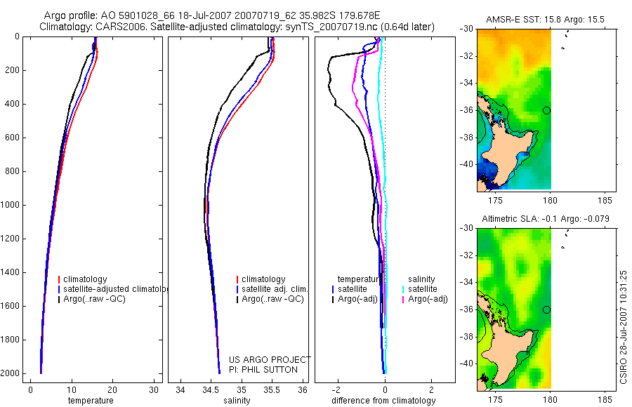
Task: Click the salinity x-axis label
Action: tap(237, 401)
